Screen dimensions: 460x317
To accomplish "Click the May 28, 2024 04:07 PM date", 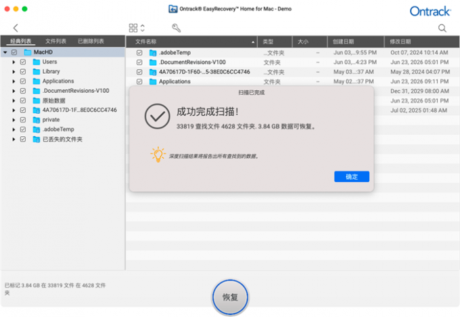I will tap(420, 72).
